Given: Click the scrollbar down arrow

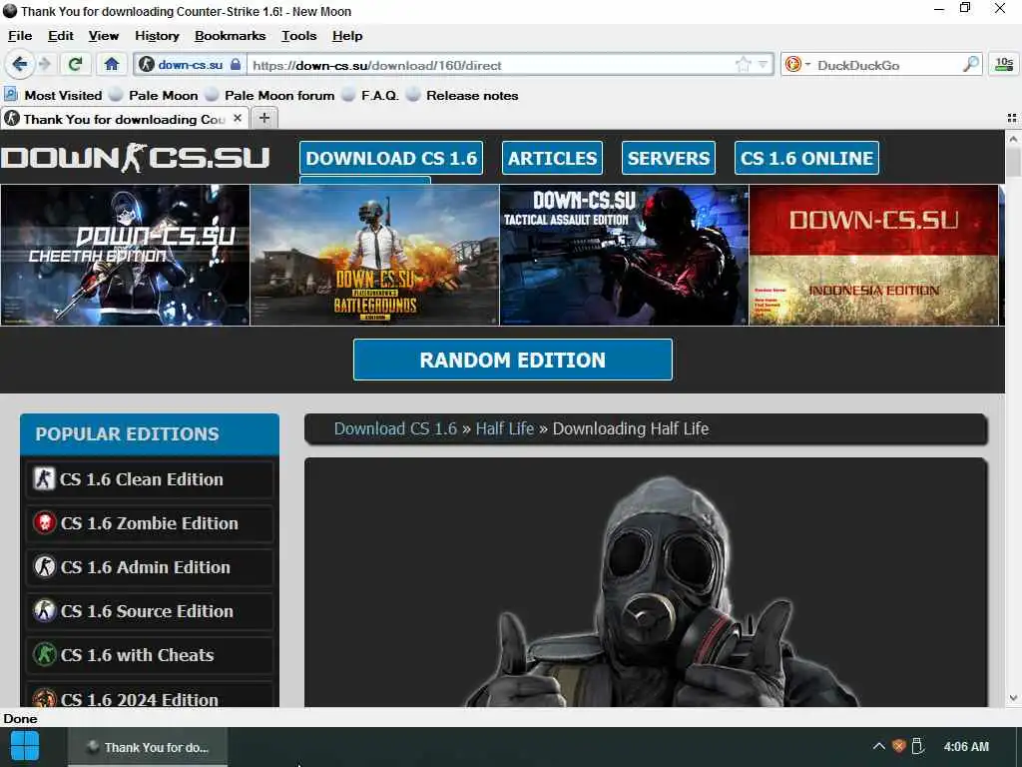Looking at the screenshot, I should [1013, 698].
